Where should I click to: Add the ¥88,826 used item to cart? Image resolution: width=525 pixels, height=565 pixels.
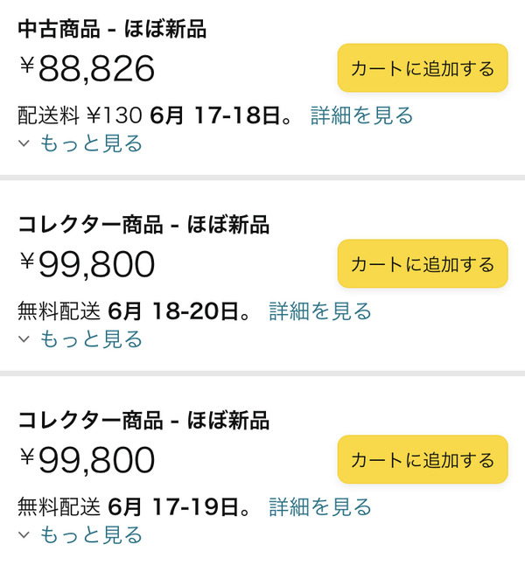(x=423, y=67)
